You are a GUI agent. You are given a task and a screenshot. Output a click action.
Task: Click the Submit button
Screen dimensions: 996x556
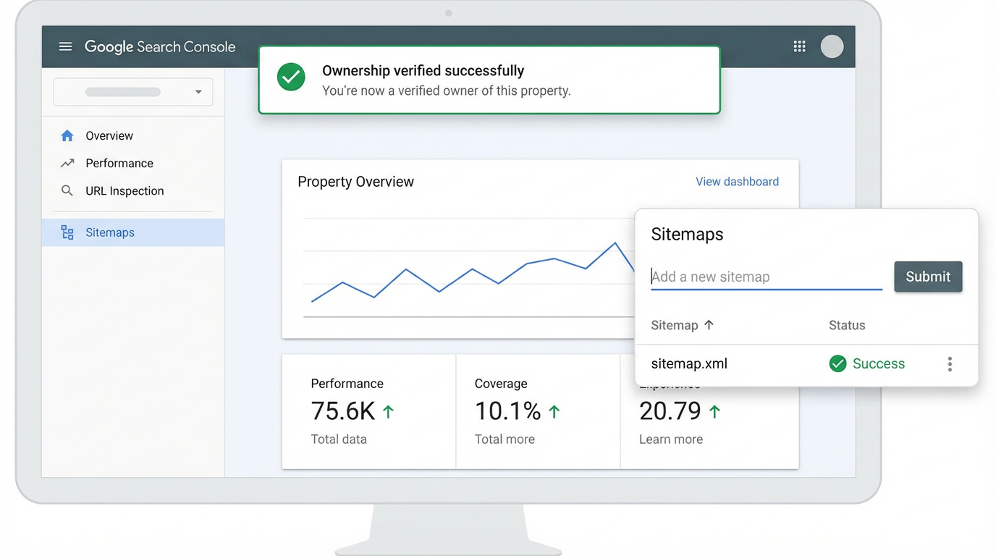click(928, 277)
